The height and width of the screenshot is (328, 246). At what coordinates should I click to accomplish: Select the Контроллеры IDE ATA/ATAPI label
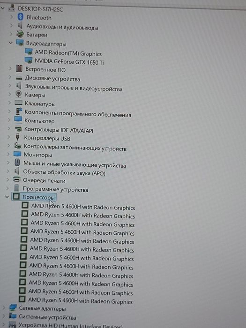(x=59, y=130)
